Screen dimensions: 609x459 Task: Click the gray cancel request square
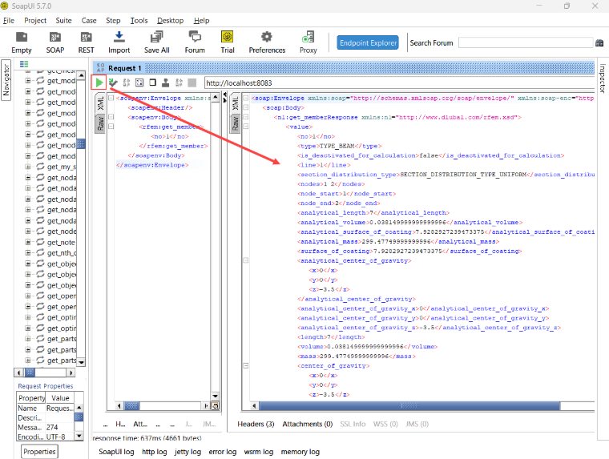(x=192, y=83)
